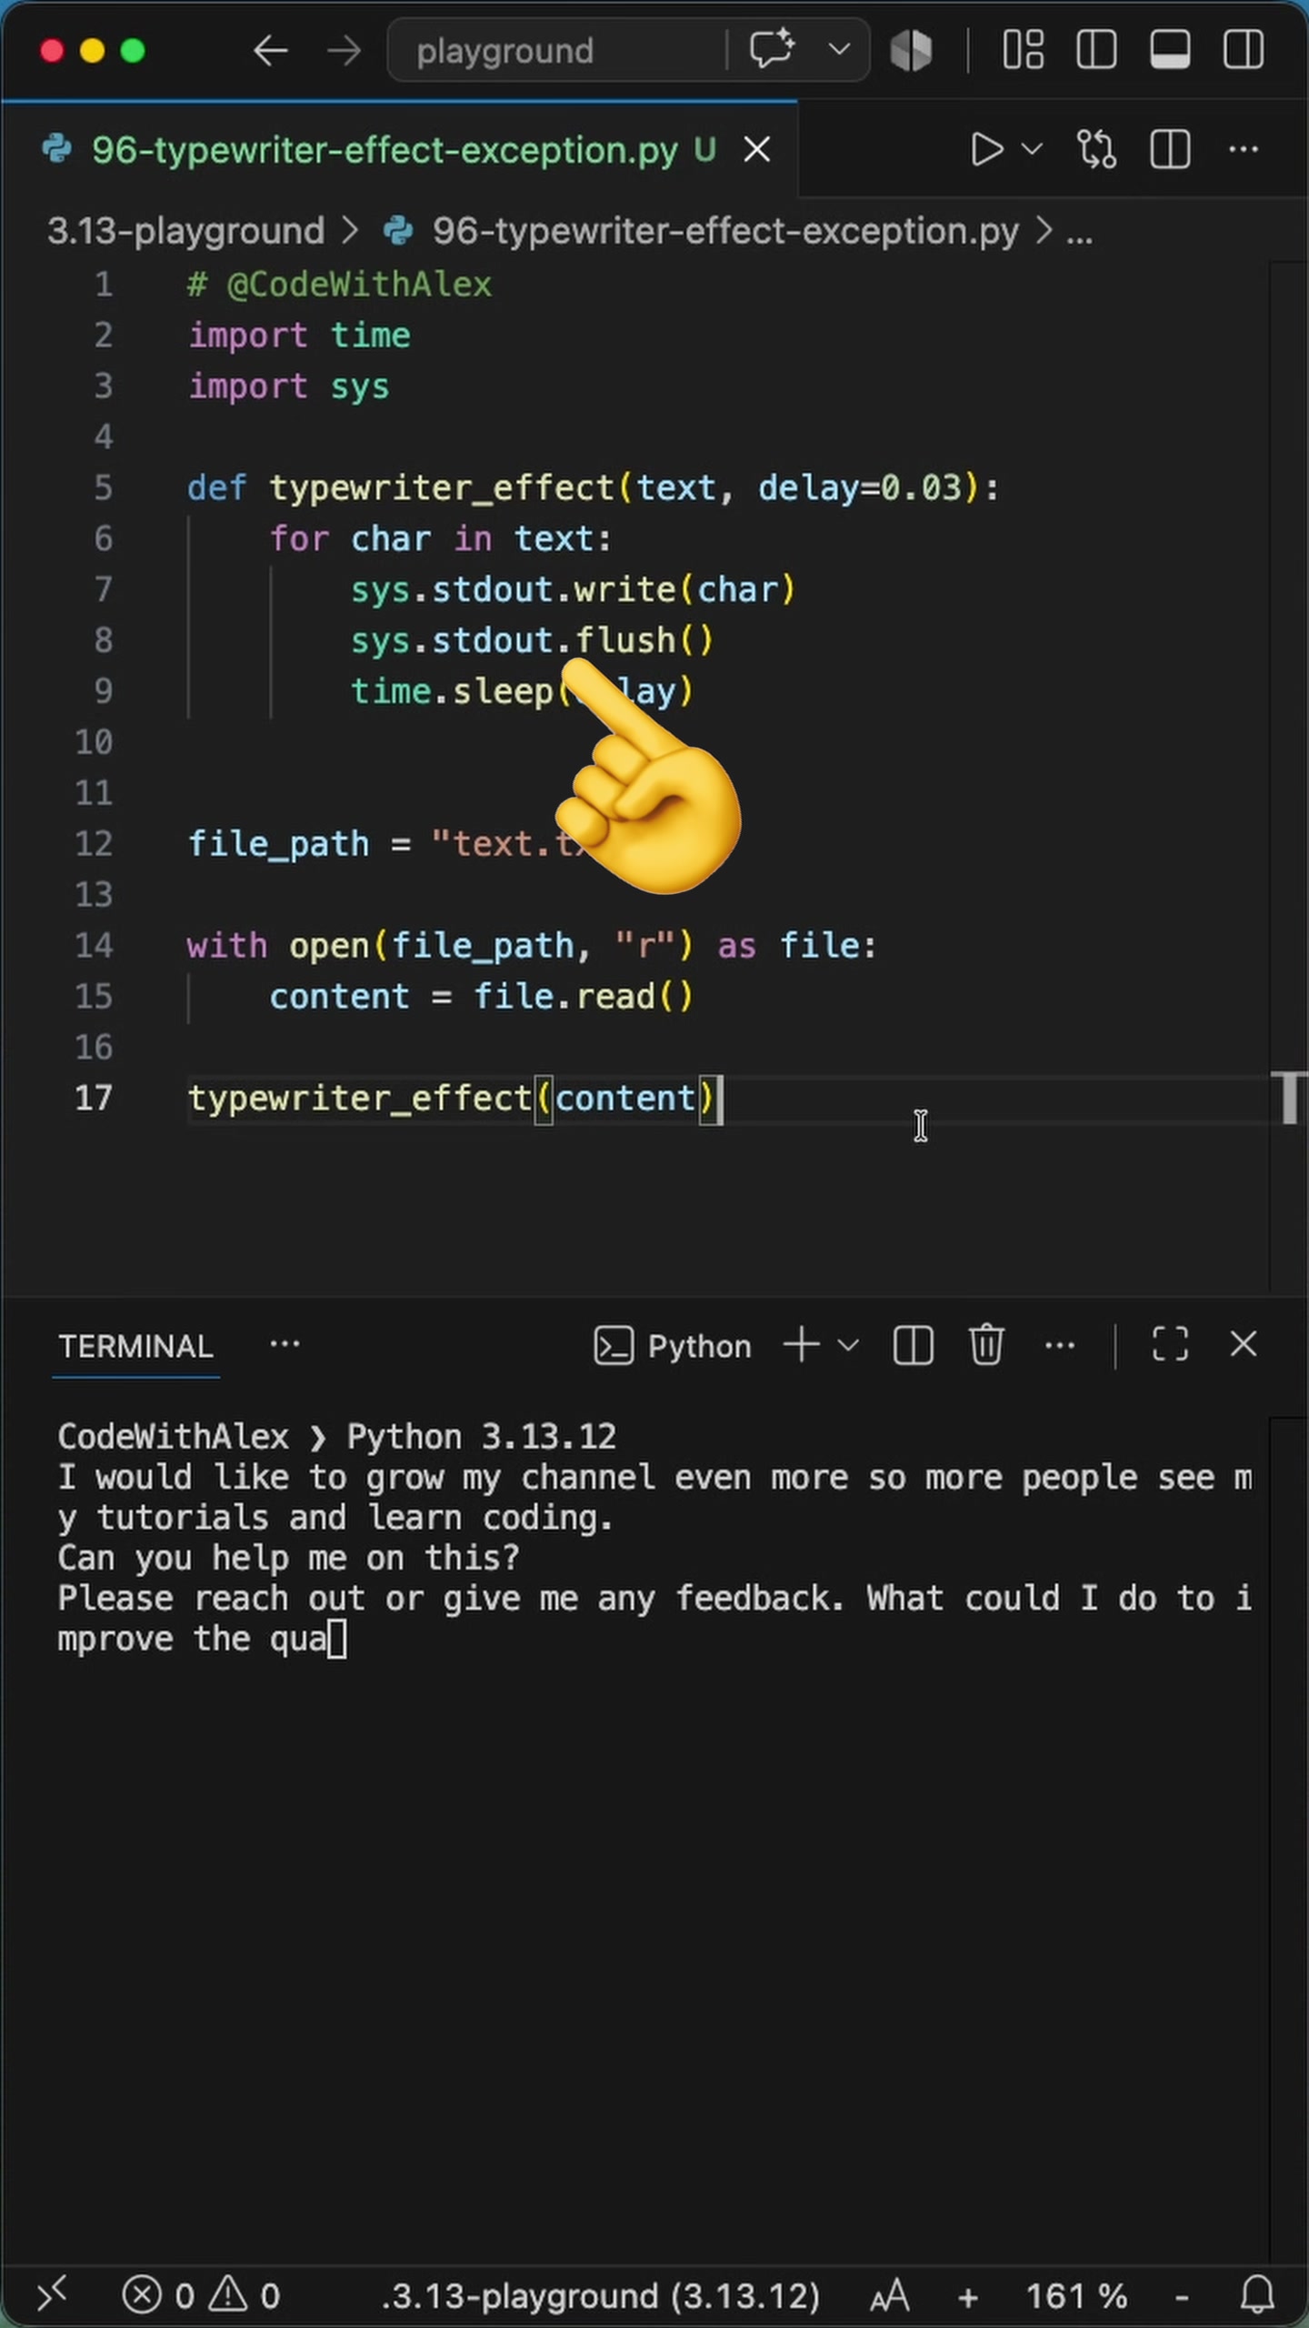Image resolution: width=1309 pixels, height=2328 pixels.
Task: Open editor more actions menu
Action: tap(1244, 149)
